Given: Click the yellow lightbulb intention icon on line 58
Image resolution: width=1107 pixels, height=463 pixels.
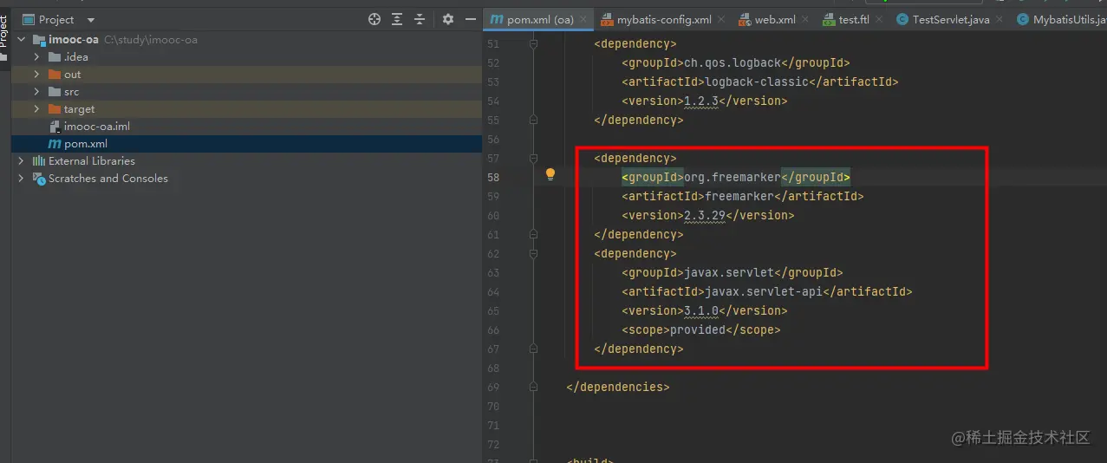Looking at the screenshot, I should [x=550, y=174].
